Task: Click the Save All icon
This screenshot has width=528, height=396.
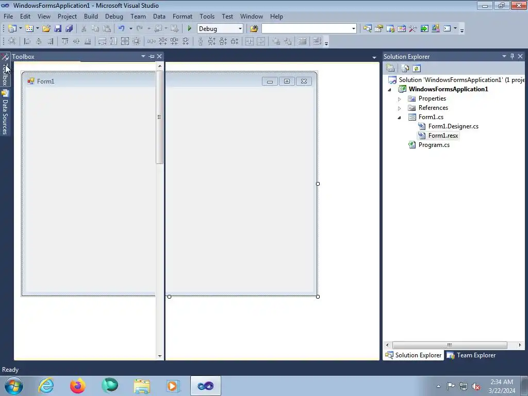Action: coord(69,29)
